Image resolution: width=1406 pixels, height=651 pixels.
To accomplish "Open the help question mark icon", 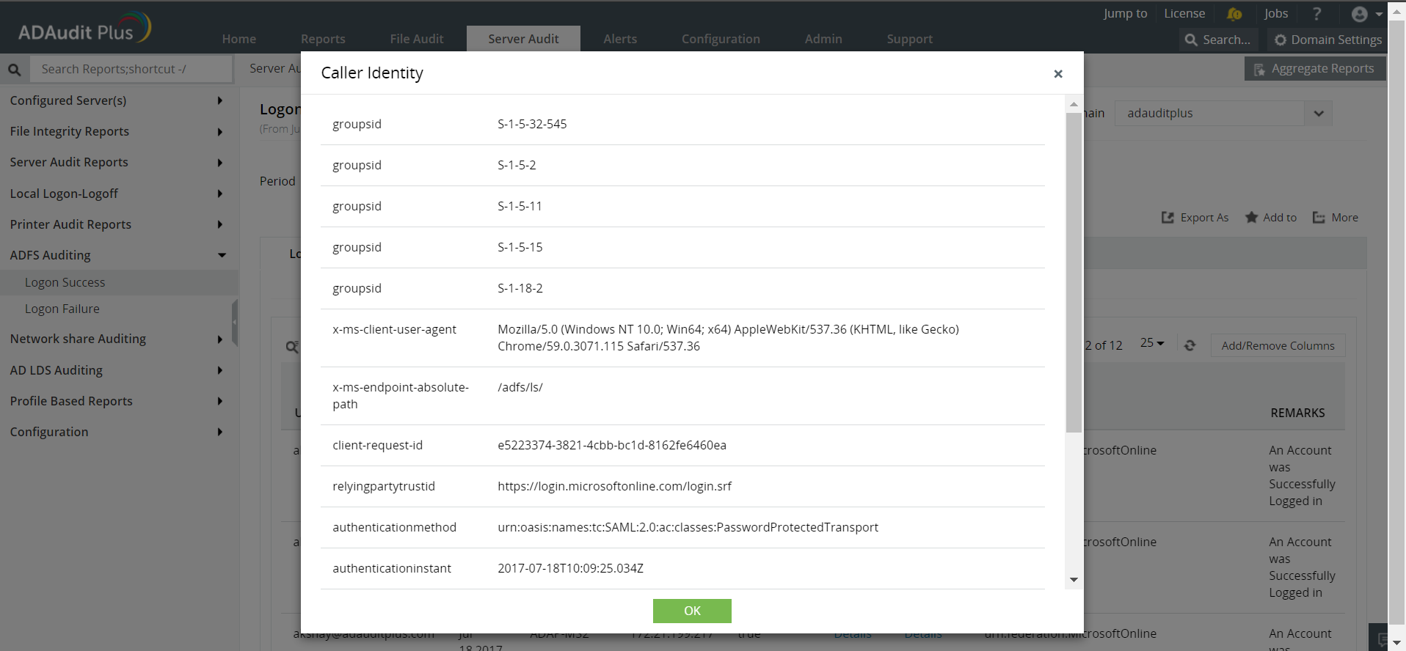I will (1316, 14).
